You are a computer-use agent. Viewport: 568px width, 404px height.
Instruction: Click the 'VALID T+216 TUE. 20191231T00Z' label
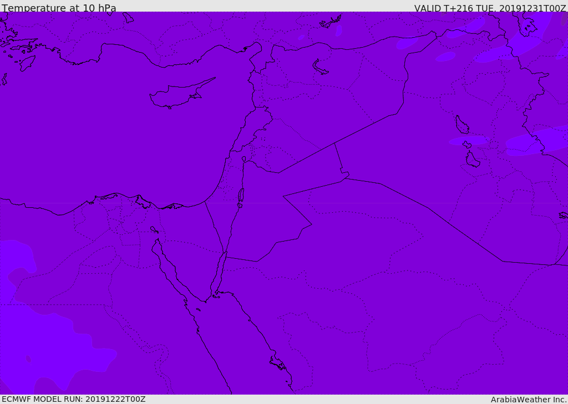(490, 8)
